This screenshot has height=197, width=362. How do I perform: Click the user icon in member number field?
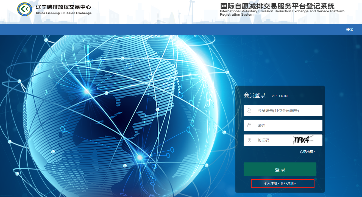pos(249,111)
